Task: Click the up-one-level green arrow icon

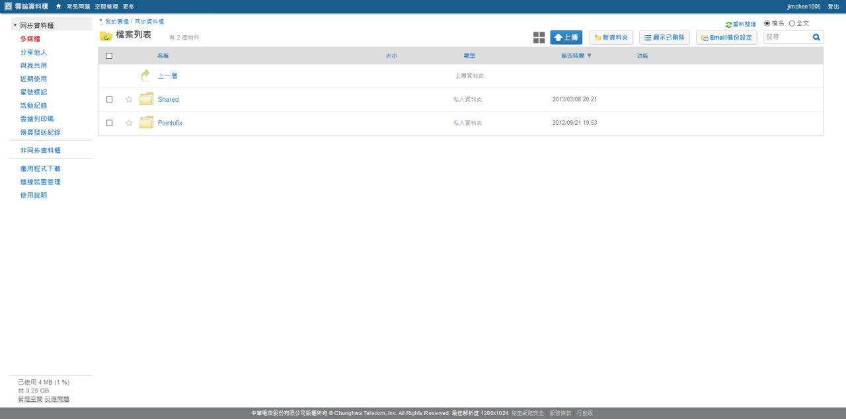Action: click(x=145, y=76)
